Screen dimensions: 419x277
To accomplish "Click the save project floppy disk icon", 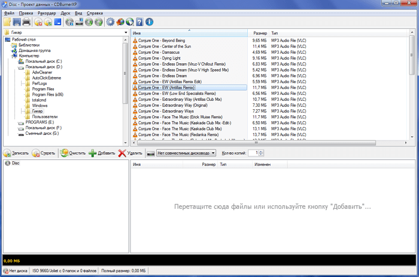I will [17, 22].
